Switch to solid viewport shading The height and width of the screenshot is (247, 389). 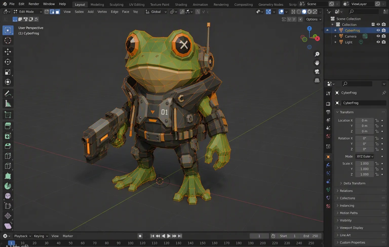304,12
